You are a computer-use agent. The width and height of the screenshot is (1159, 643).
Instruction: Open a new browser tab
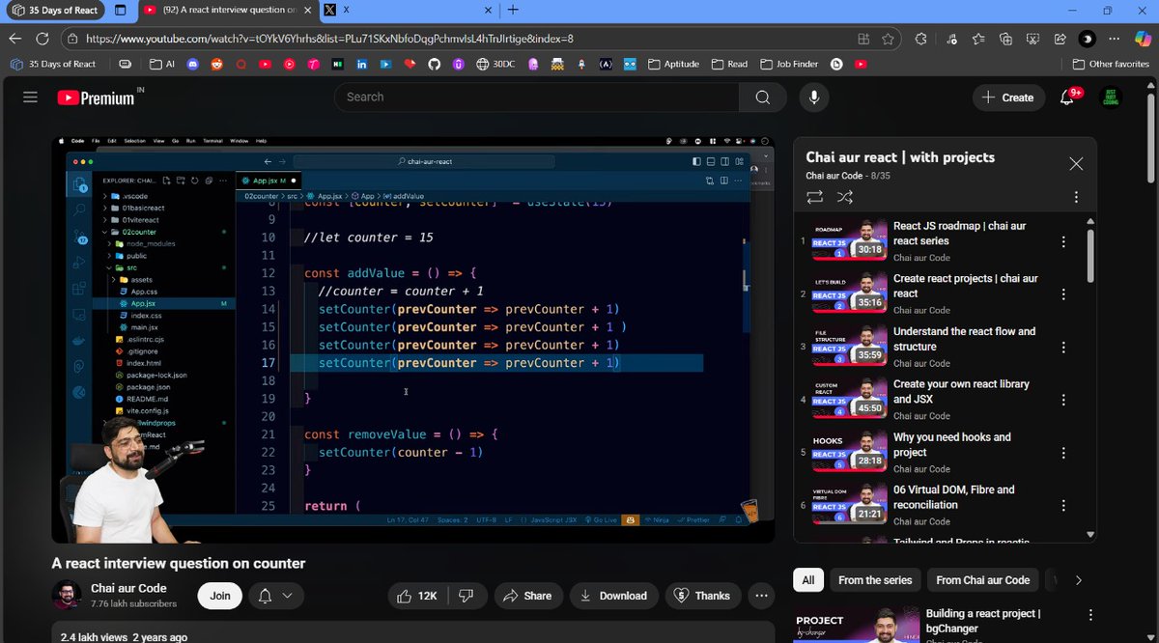click(x=513, y=10)
